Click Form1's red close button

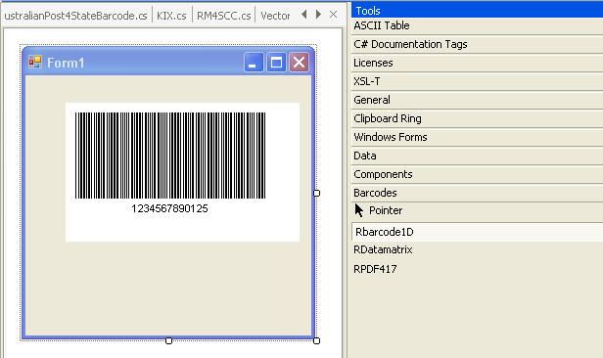coord(300,63)
